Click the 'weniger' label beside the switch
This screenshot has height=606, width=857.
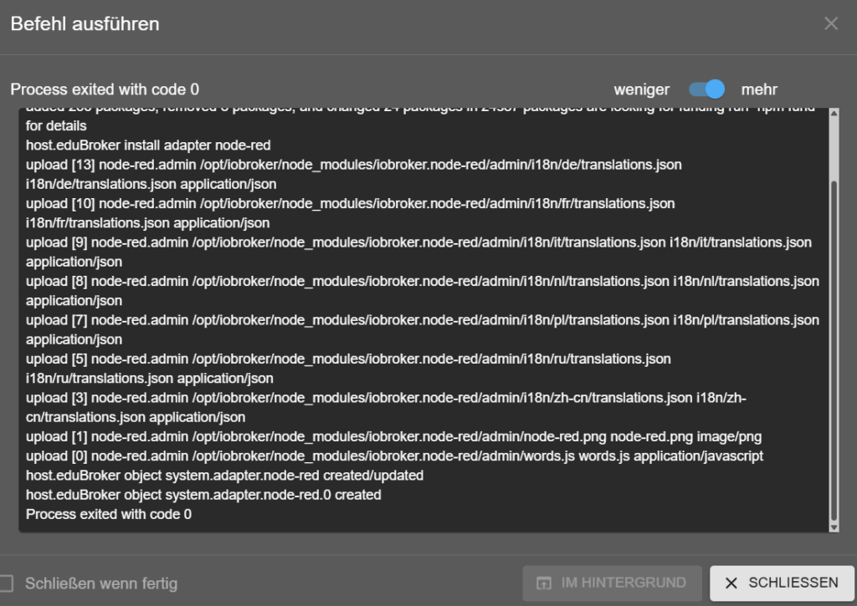[641, 89]
